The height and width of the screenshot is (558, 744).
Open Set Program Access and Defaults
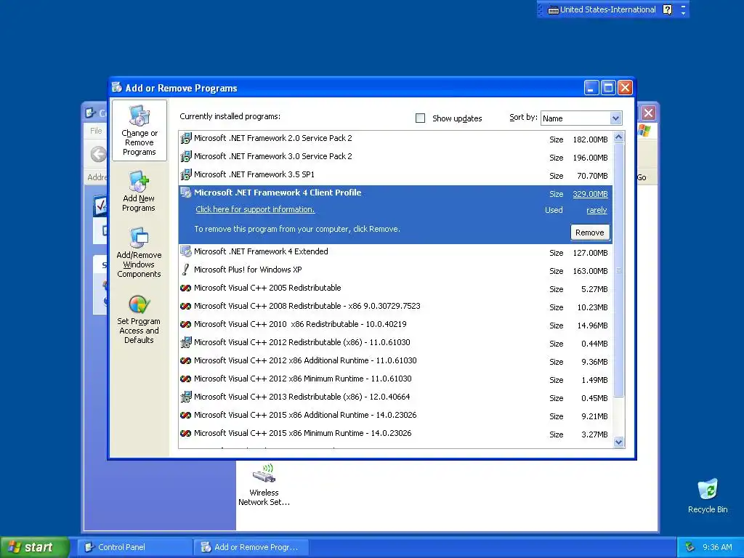coord(139,319)
